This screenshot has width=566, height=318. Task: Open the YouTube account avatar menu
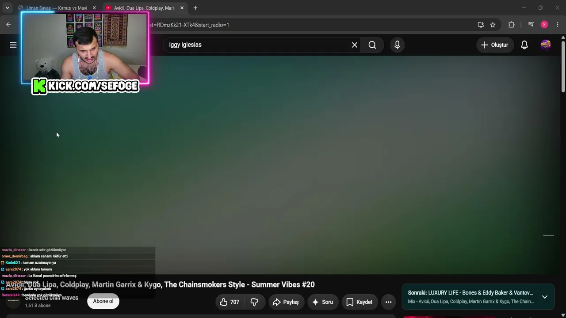546,45
